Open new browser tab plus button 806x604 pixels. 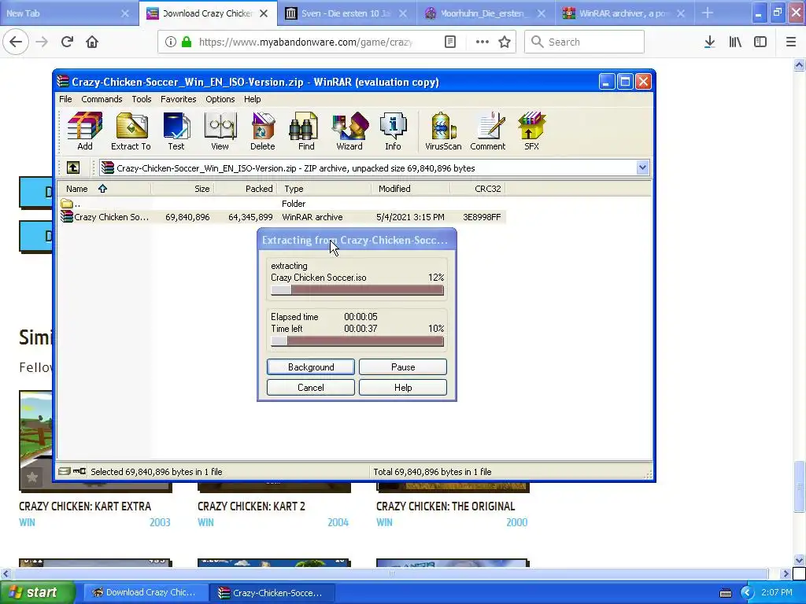coord(708,13)
